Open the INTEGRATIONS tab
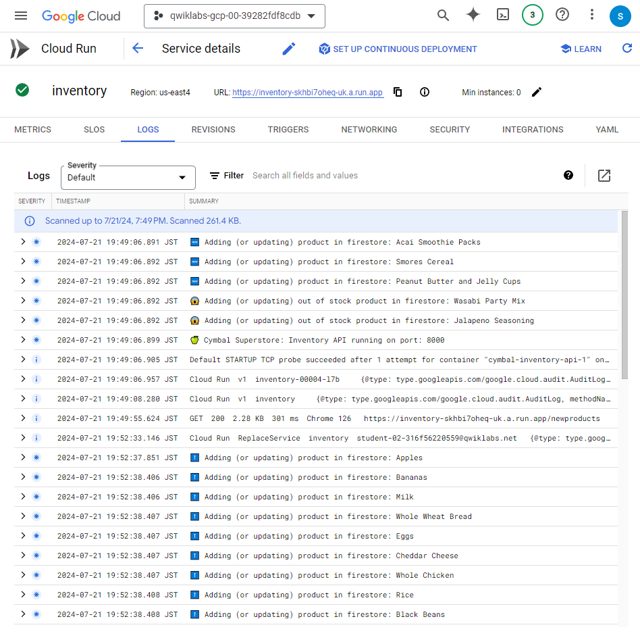 [x=533, y=129]
